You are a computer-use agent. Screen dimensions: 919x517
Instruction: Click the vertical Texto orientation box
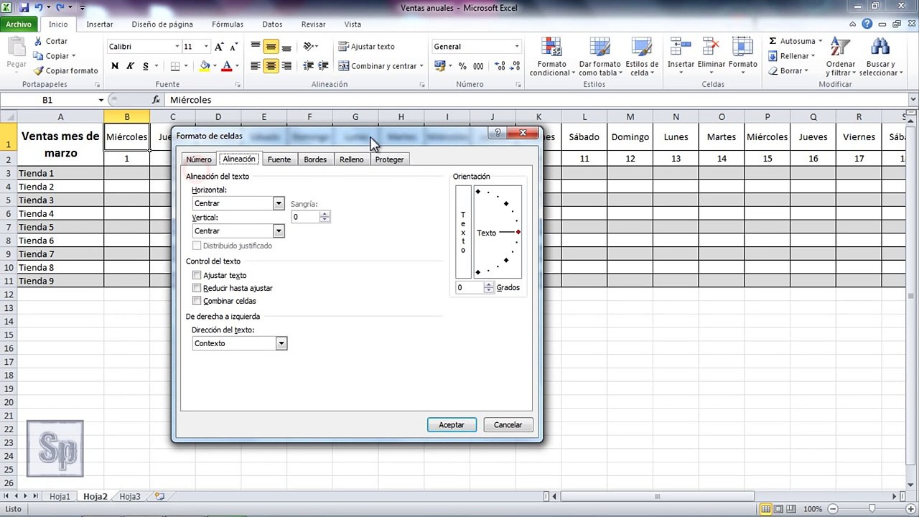click(463, 232)
